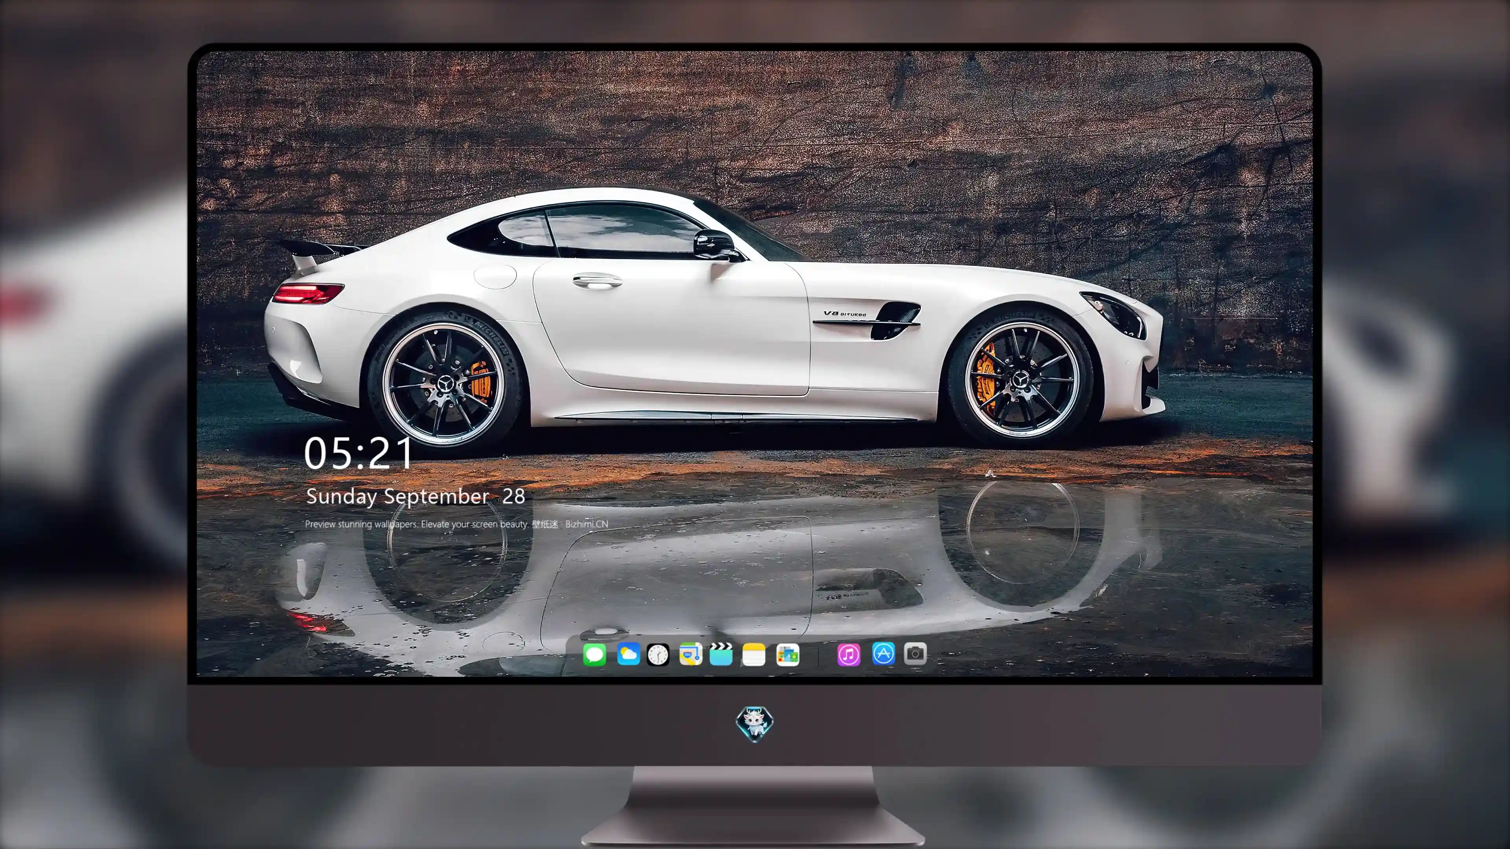Open the Photos collage icon in dock

787,654
